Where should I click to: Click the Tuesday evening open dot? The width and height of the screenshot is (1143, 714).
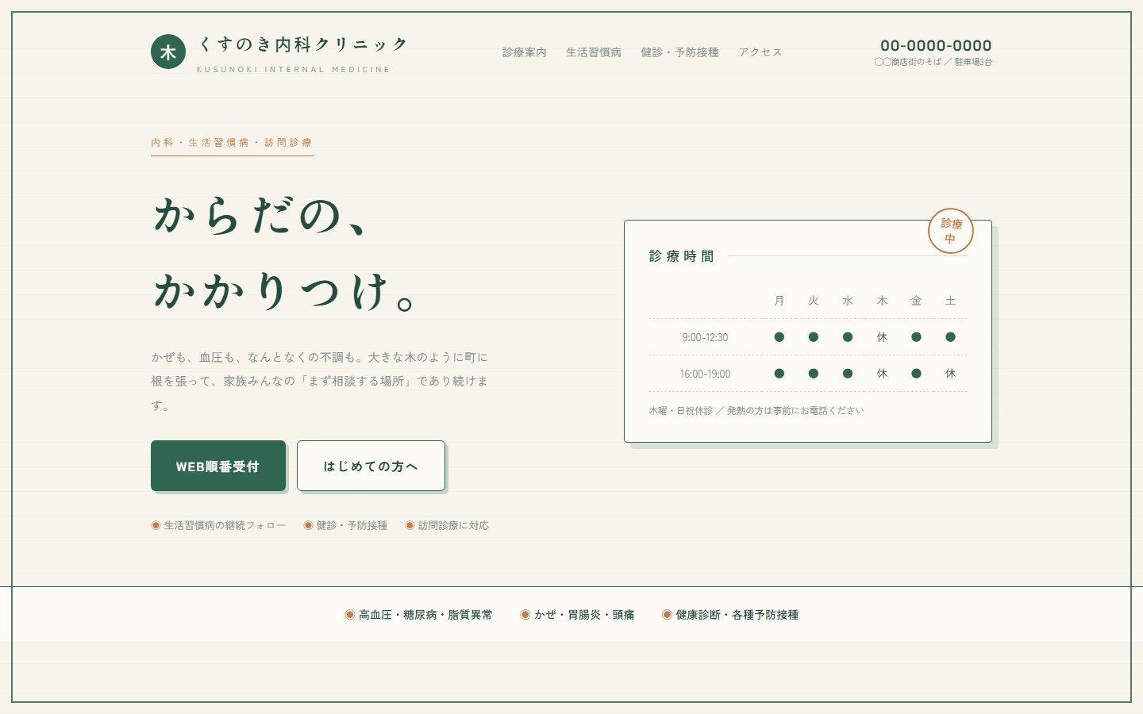coord(814,374)
